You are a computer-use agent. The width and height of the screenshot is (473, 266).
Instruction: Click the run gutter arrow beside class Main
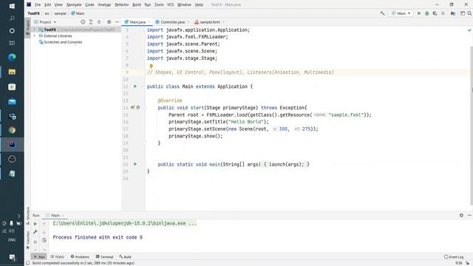point(135,86)
